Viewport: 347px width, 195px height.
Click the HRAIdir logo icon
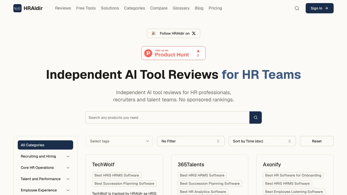(x=17, y=8)
